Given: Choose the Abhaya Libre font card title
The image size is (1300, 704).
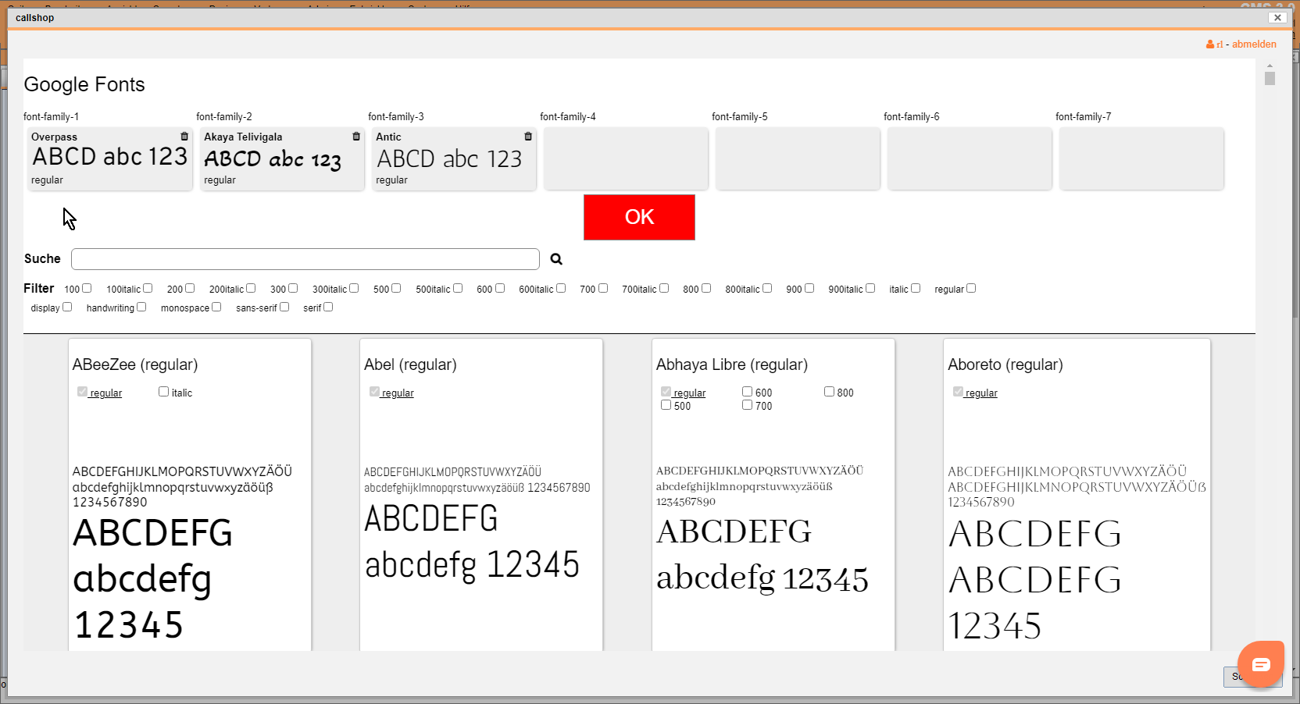Looking at the screenshot, I should pos(732,364).
